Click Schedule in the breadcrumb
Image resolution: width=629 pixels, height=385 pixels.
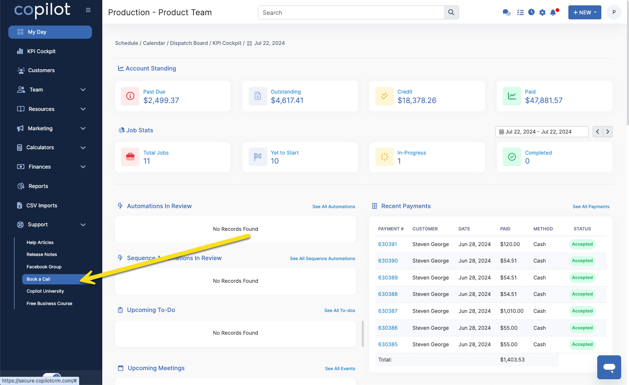[127, 43]
